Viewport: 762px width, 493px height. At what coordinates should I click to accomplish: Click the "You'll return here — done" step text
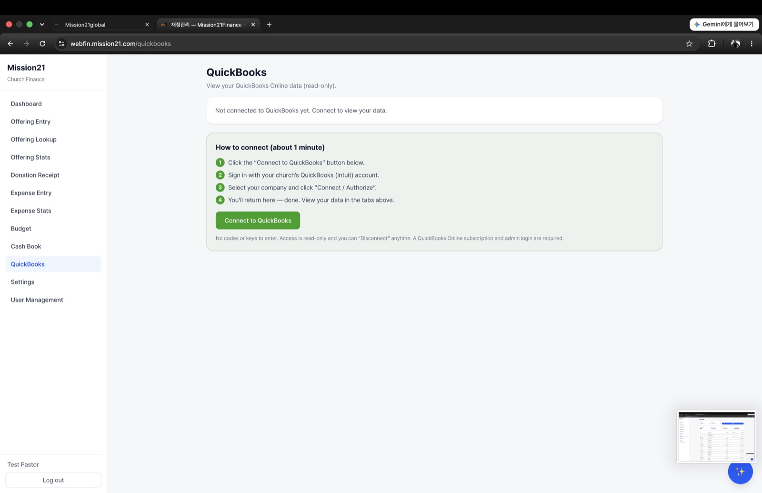pos(311,200)
